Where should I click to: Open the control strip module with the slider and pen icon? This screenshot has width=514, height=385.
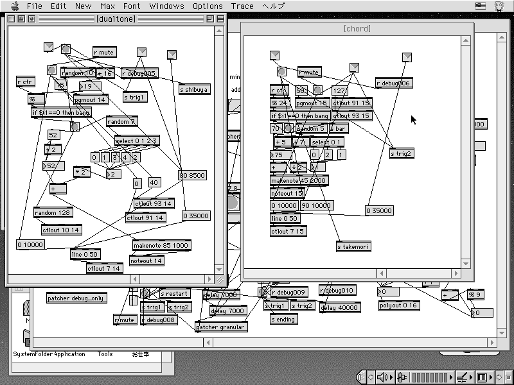[x=465, y=377]
